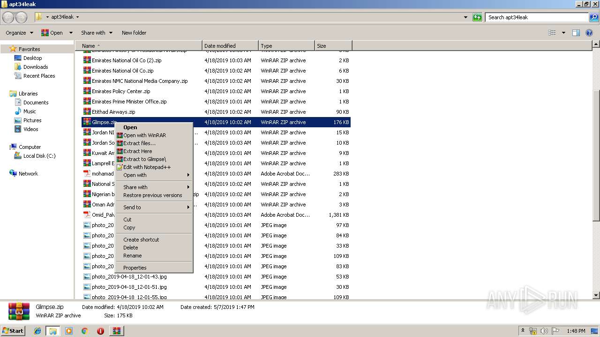
Task: Open the Documents library
Action: 36,103
